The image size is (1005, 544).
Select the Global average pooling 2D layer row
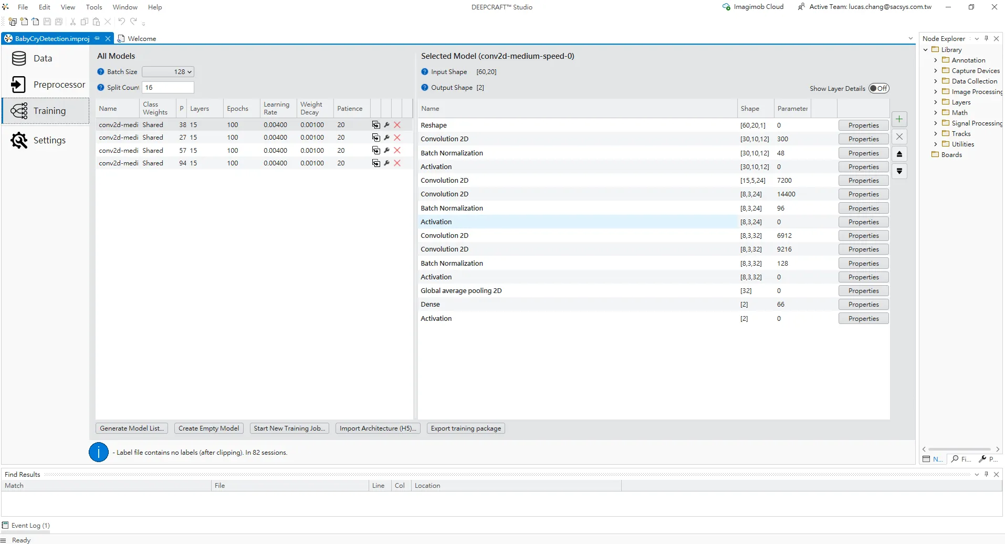point(461,291)
